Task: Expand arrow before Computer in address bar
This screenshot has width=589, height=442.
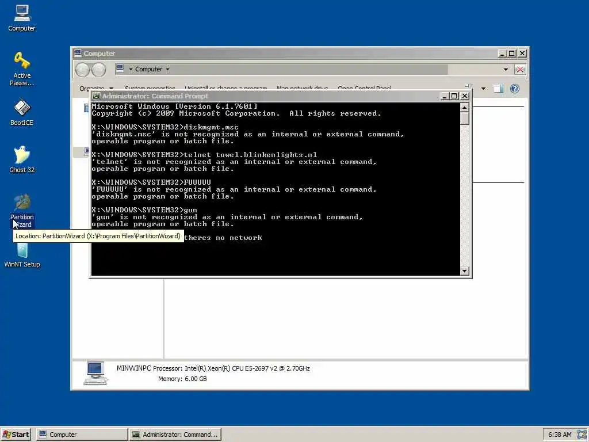Action: coord(131,69)
